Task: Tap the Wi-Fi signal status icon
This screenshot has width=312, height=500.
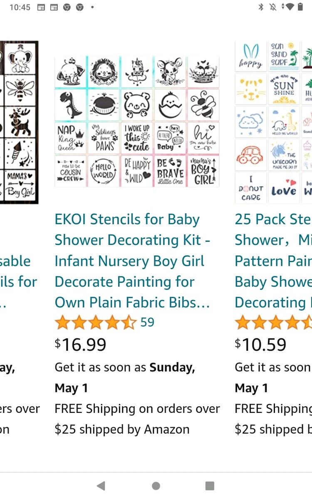Action: [x=290, y=7]
